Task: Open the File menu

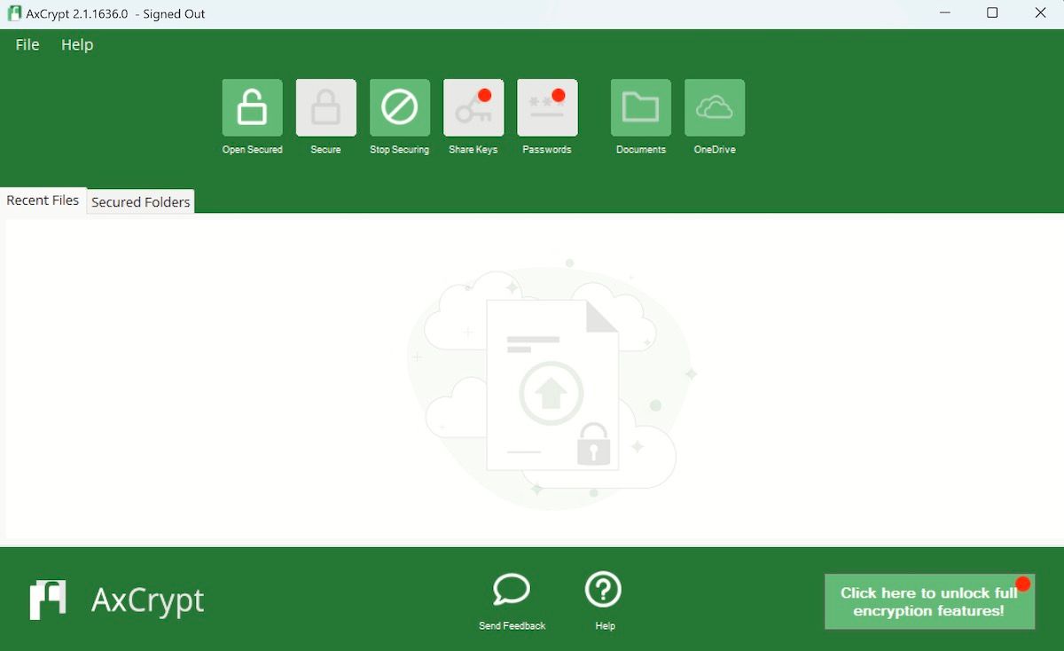Action: (27, 44)
